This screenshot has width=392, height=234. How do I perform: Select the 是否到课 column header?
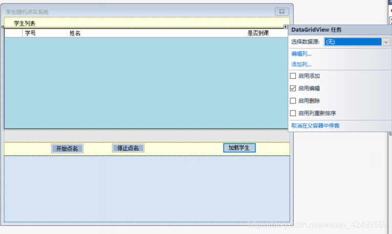pyautogui.click(x=266, y=33)
